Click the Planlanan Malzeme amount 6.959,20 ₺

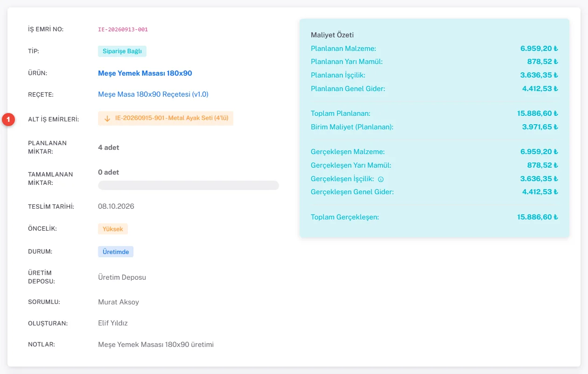pyautogui.click(x=539, y=48)
